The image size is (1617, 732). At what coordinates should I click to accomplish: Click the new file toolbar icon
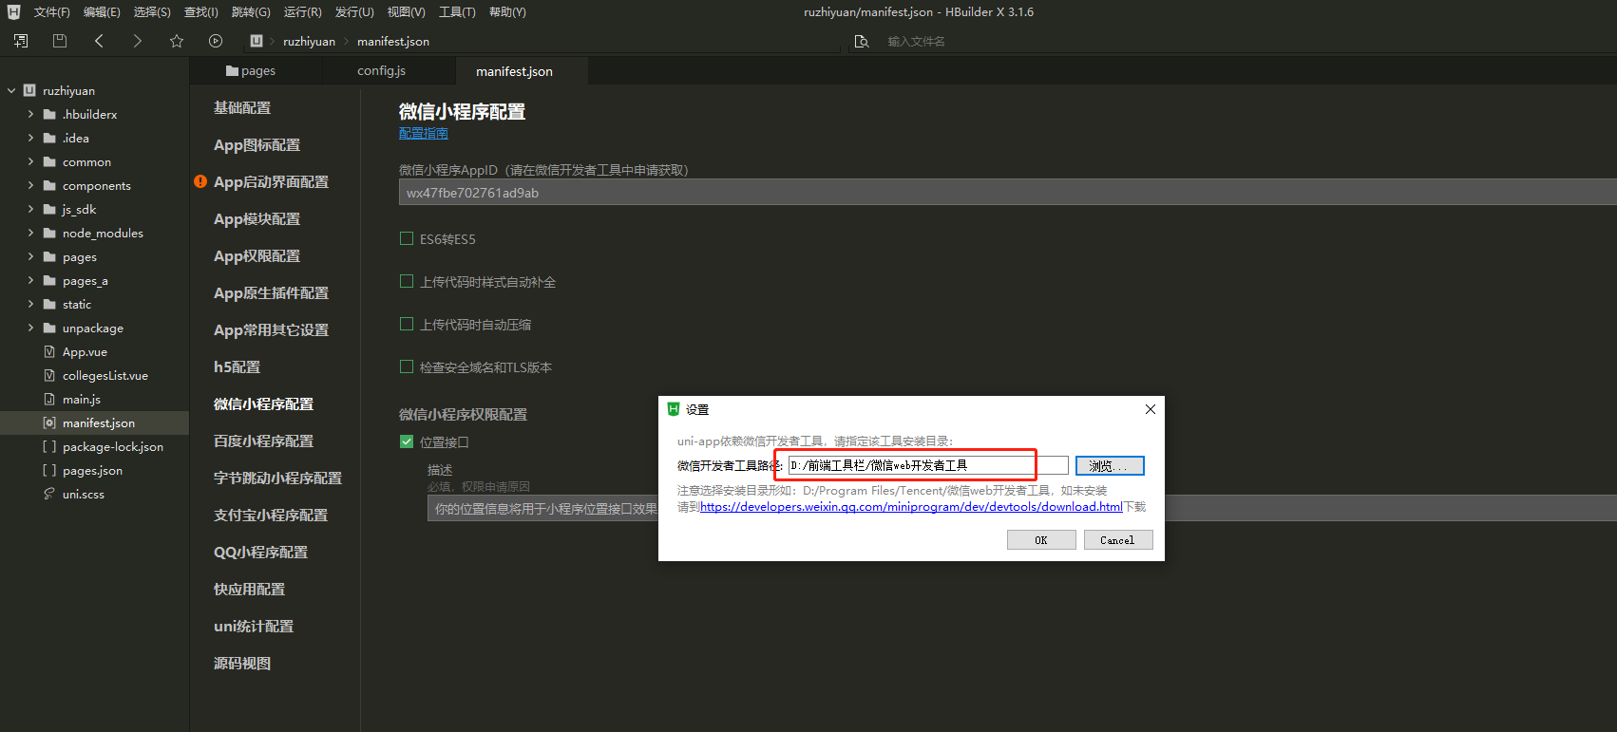coord(21,41)
